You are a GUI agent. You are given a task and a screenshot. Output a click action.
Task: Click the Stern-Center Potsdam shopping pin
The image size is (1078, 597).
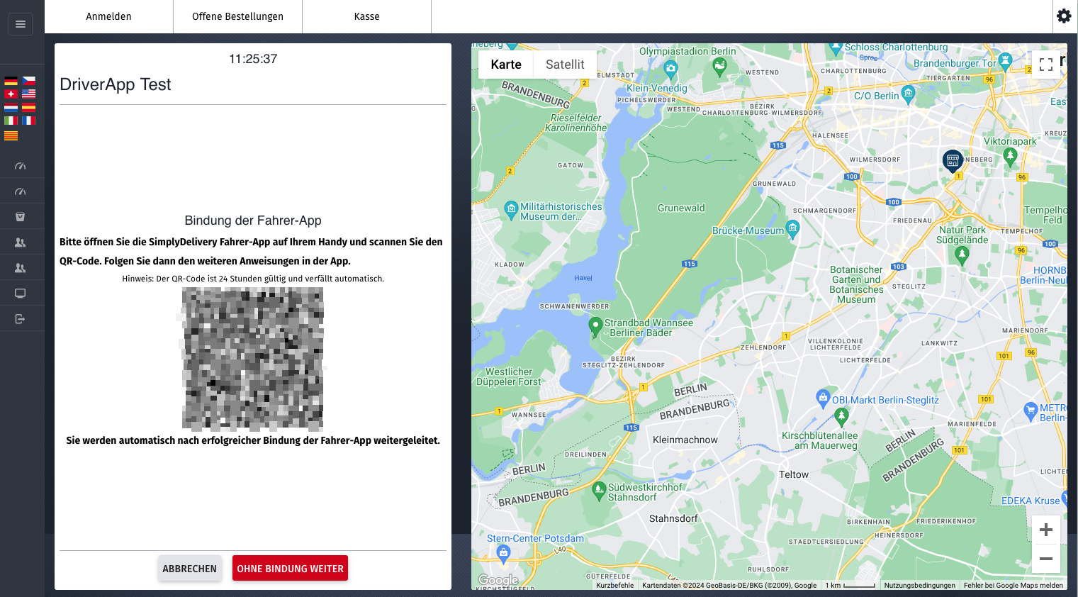(x=503, y=554)
